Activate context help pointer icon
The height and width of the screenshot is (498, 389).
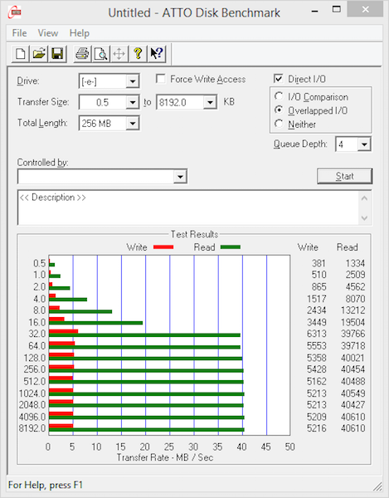pos(157,54)
